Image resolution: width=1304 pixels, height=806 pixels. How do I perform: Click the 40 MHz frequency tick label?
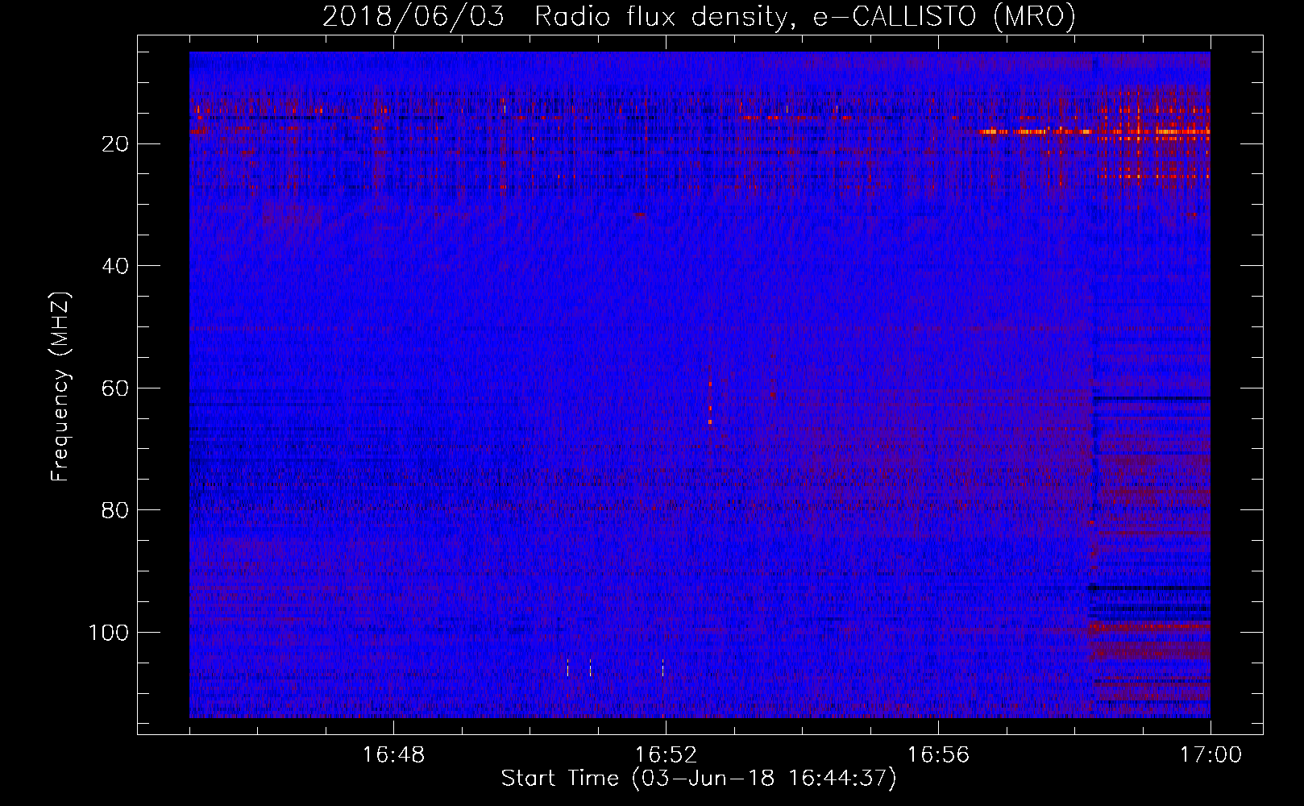[115, 266]
